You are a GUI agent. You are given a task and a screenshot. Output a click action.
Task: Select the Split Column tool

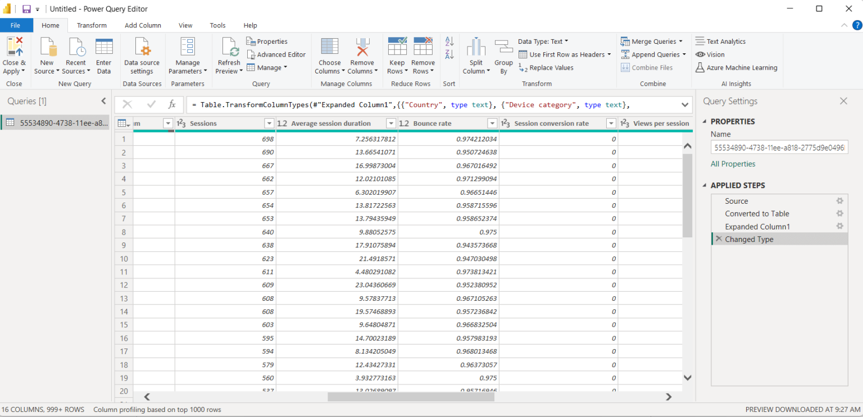coord(475,54)
